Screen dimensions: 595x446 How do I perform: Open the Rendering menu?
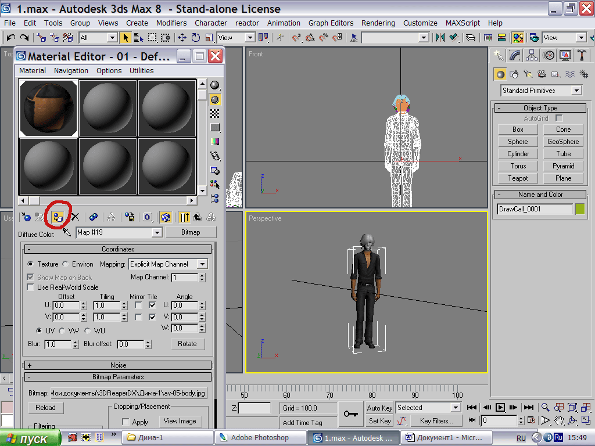coord(378,23)
